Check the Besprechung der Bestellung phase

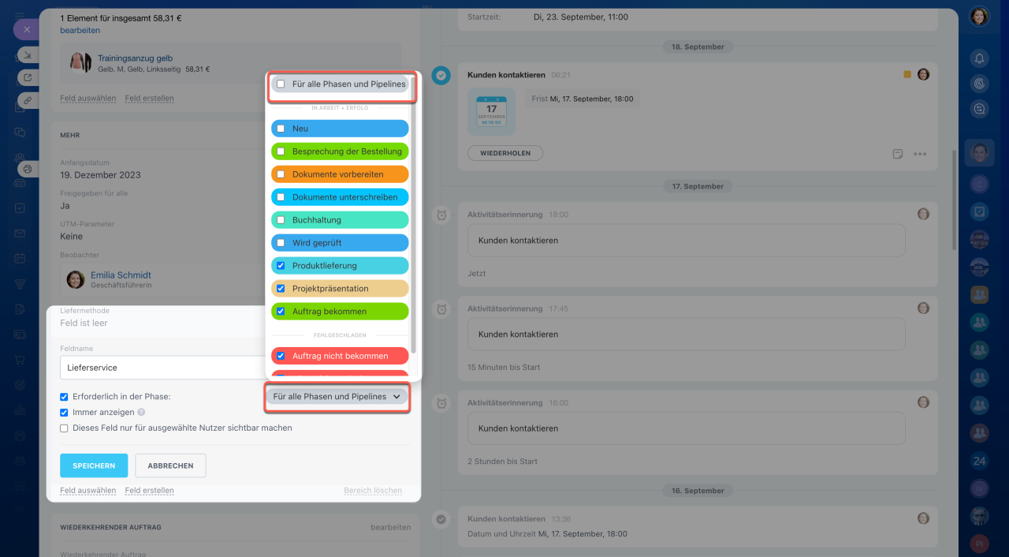coord(281,151)
